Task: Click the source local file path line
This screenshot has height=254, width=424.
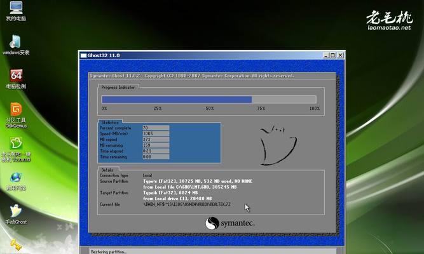Action: point(190,187)
